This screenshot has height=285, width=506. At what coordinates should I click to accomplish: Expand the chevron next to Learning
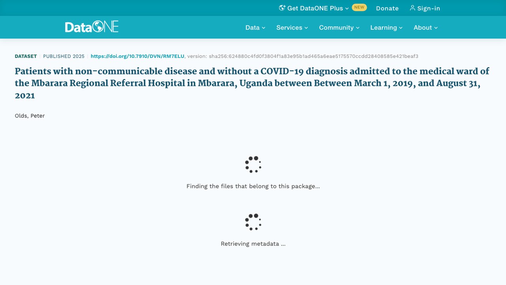(x=401, y=28)
